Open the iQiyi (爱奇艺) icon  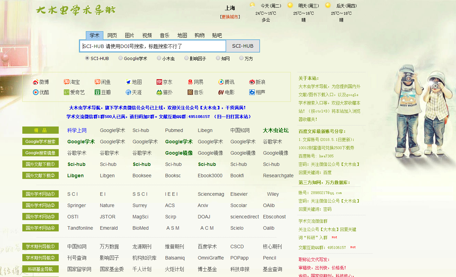pos(67,92)
